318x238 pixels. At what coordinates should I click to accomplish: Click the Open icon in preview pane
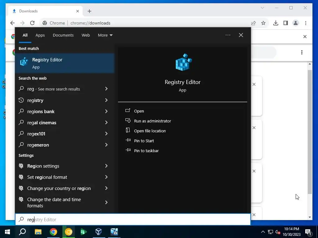tap(128, 111)
